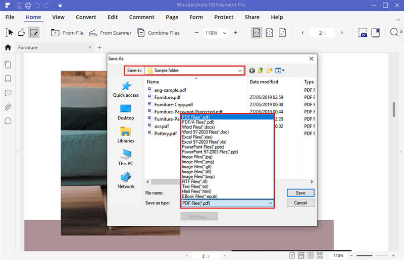The image size is (404, 260).
Task: Expand the Save in folder dropdown
Action: 240,71
